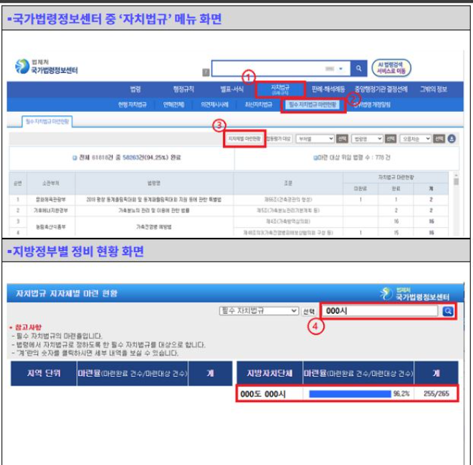Open the 오름차순 sort dropdown
473x465 pixels.
(x=416, y=139)
